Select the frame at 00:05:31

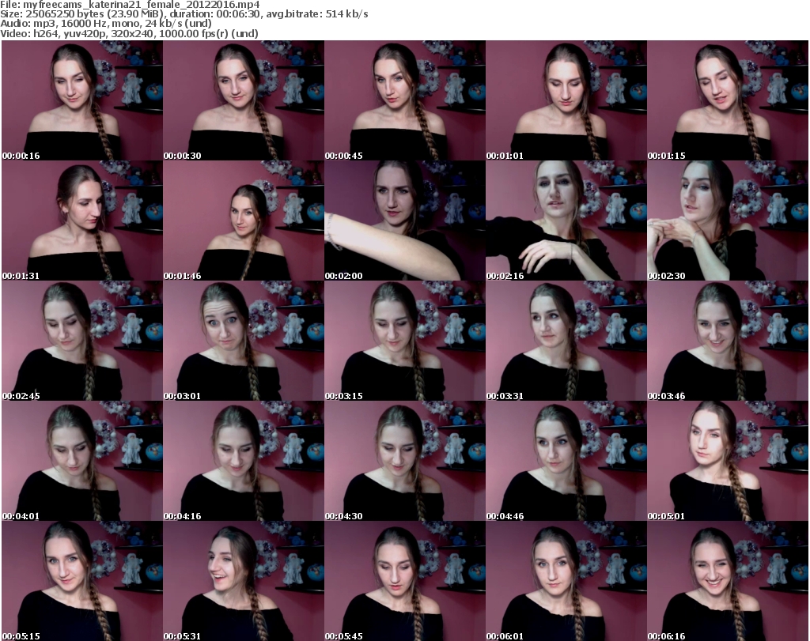(x=243, y=581)
